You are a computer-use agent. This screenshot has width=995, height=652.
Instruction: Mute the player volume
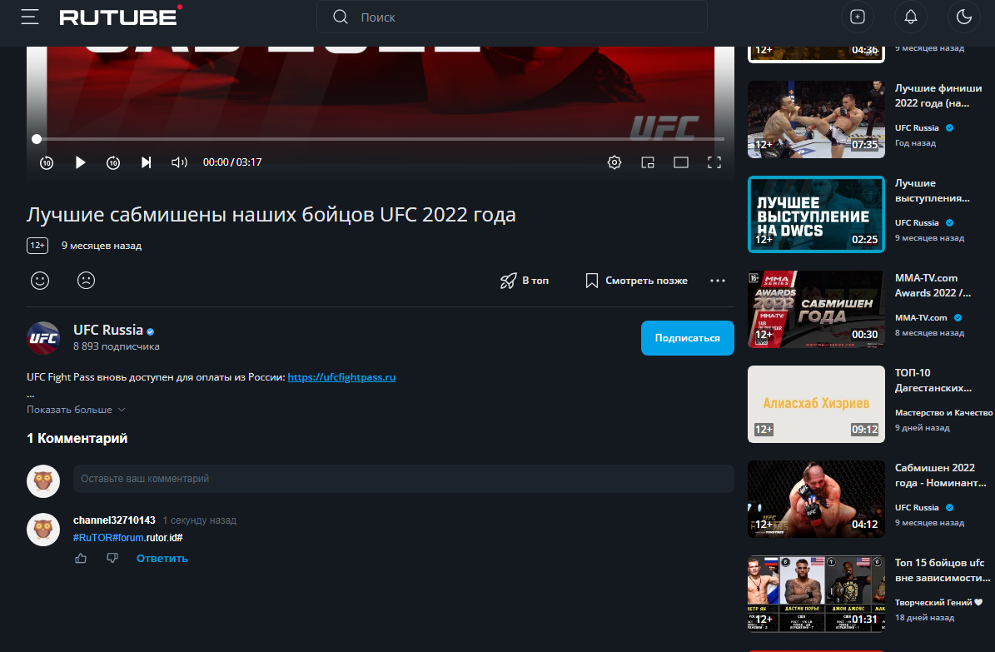coord(179,162)
